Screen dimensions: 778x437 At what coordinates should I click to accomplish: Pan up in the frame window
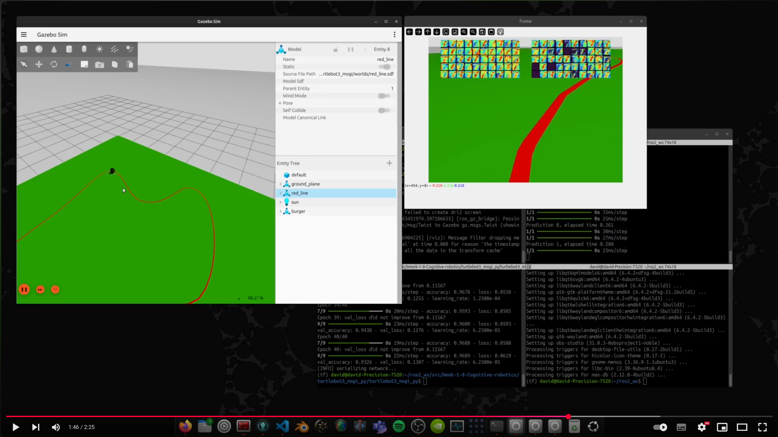(x=428, y=32)
